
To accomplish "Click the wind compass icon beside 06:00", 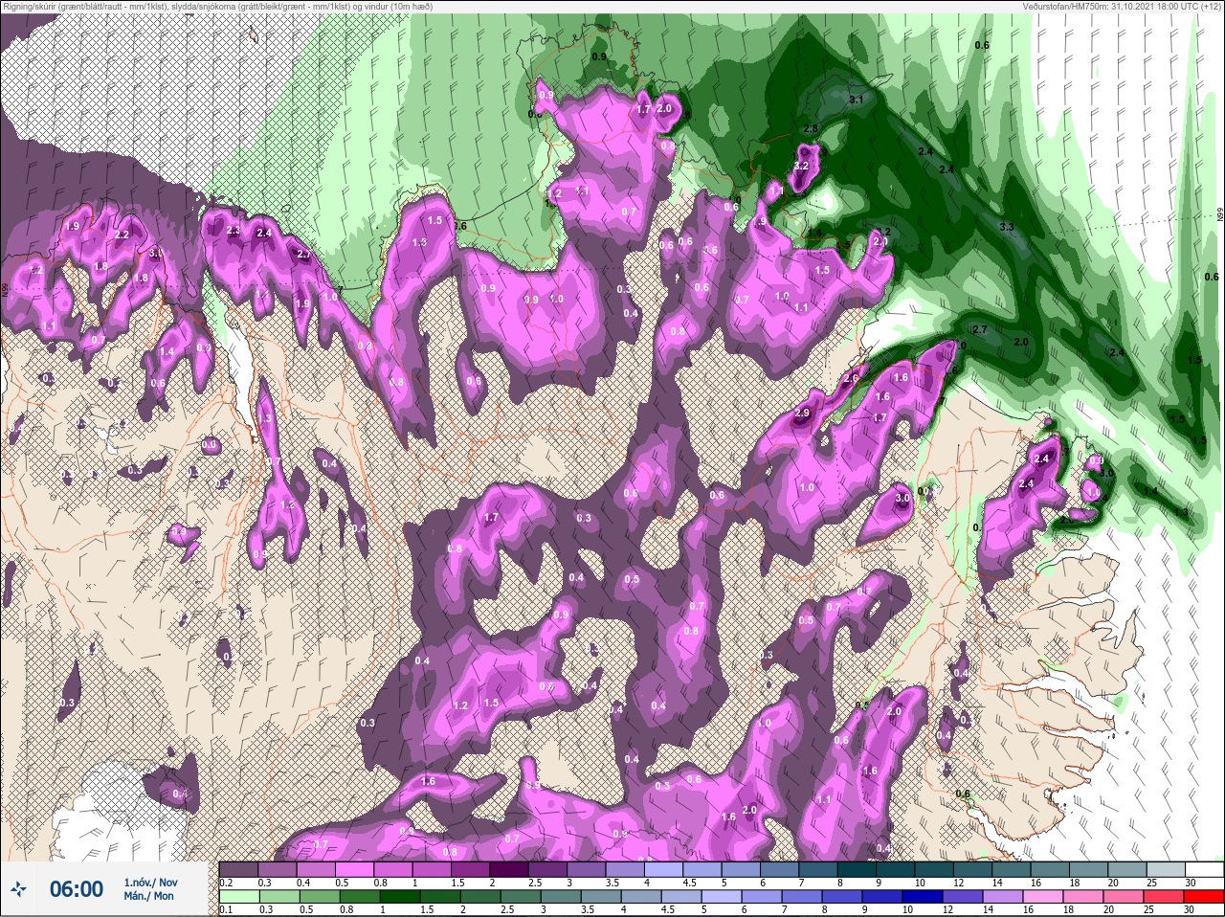I will click(19, 889).
